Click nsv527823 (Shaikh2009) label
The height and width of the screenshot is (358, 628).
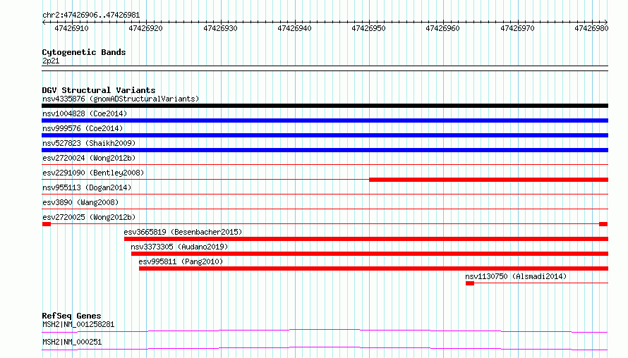pos(89,143)
